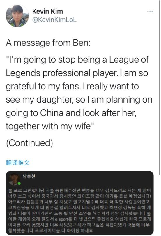The width and height of the screenshot is (161, 236).
Task: Open Kevin Kim's profile picture
Action: [x=17, y=16]
